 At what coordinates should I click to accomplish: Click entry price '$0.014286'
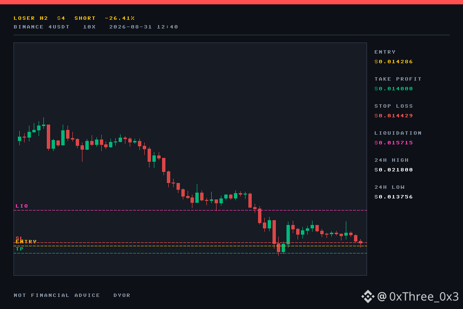coord(394,61)
